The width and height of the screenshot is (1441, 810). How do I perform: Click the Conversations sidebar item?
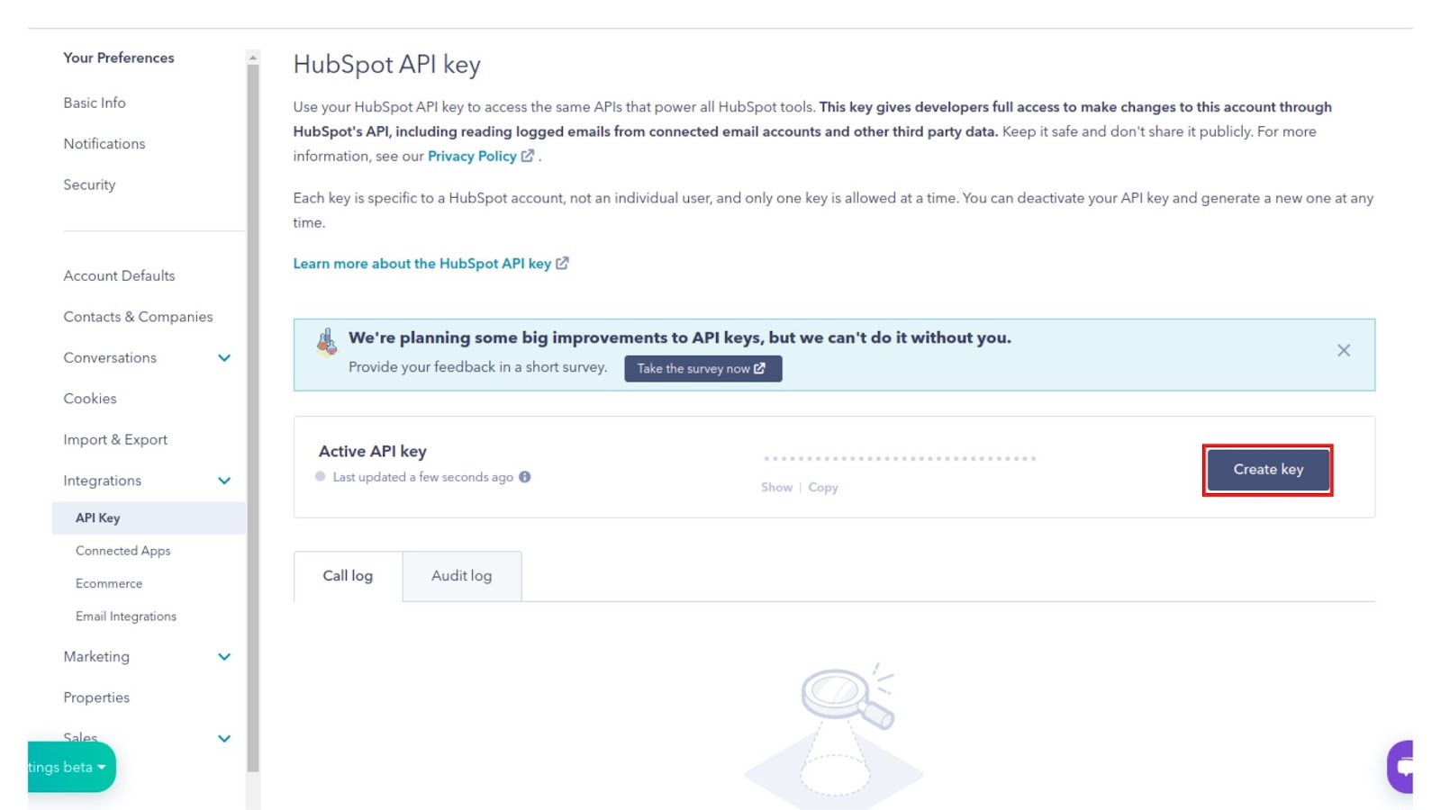(110, 358)
